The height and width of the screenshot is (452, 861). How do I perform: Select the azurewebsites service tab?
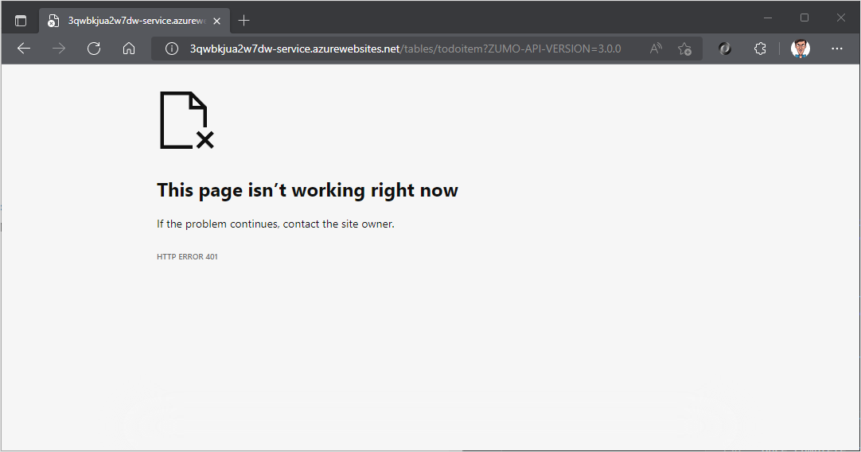point(133,21)
